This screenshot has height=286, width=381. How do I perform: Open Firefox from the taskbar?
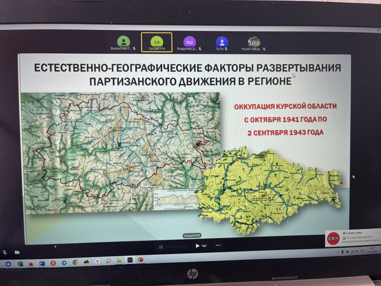click(x=31, y=263)
